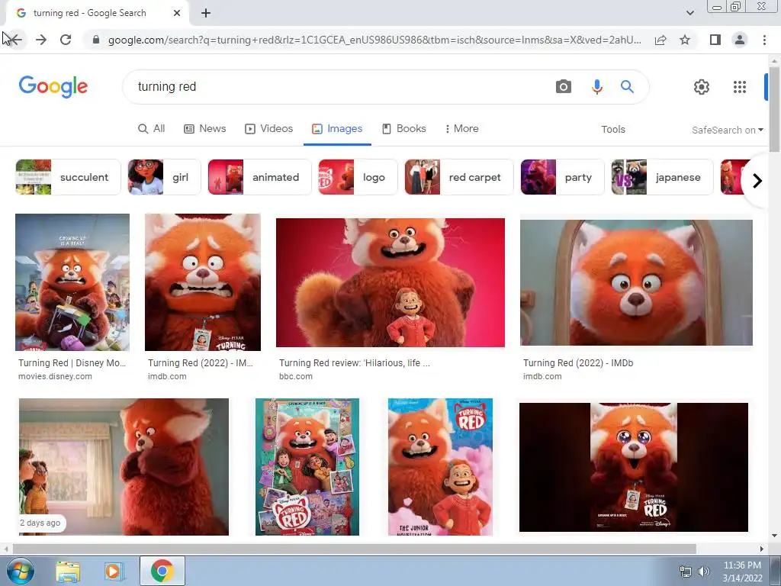Open the movies.disney.com poster thumbnail

coord(72,282)
